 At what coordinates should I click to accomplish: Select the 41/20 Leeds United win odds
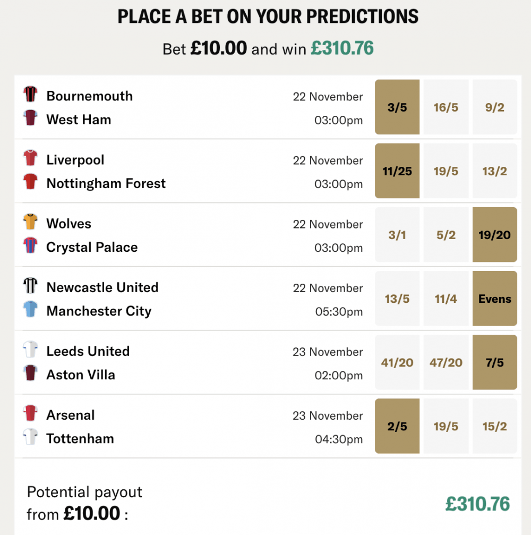pos(397,362)
